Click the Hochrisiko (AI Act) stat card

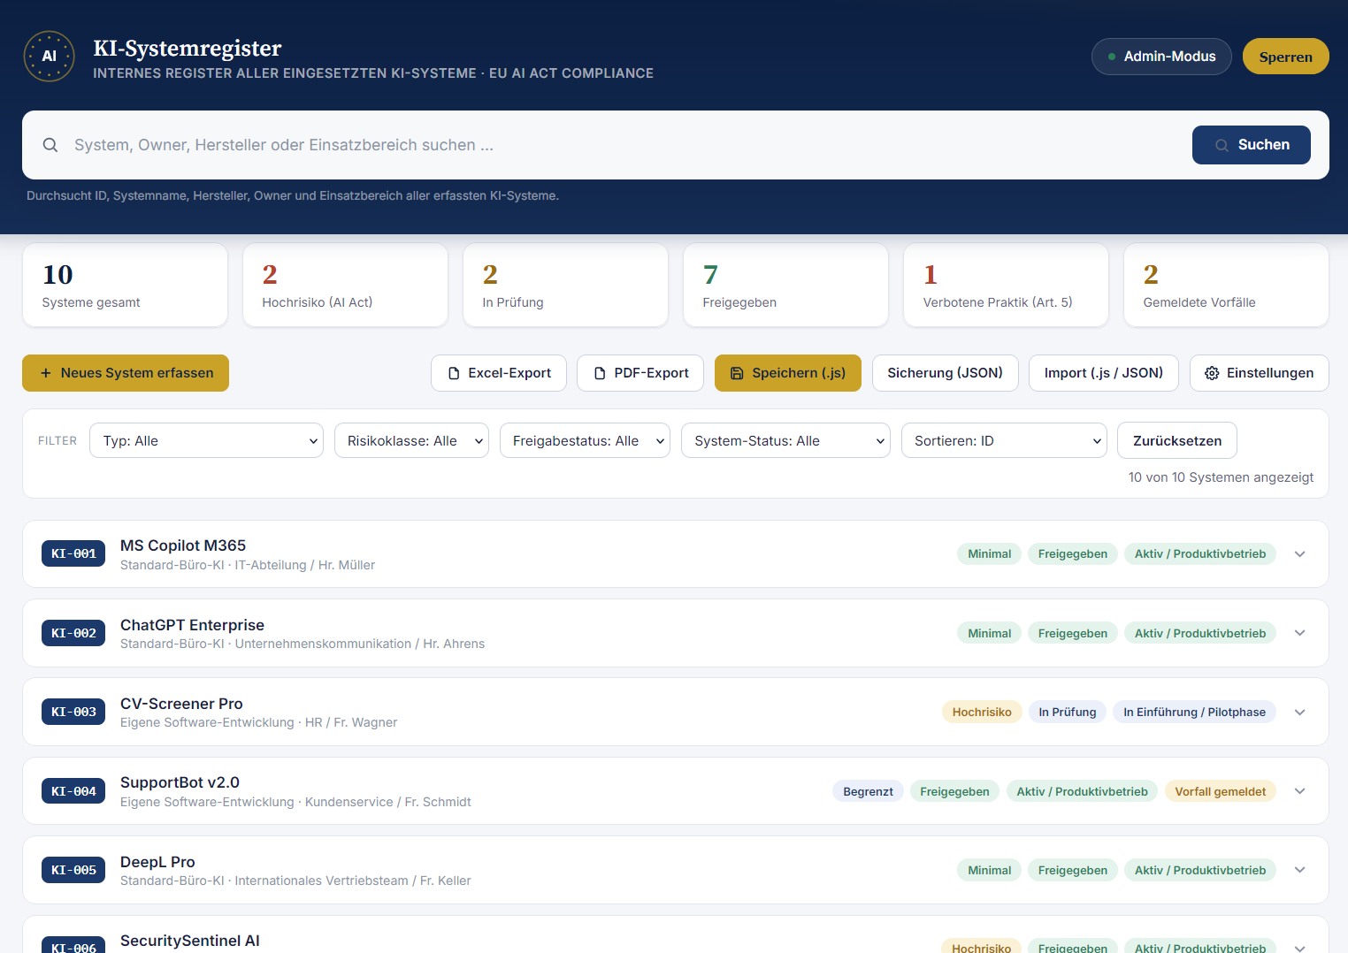coord(345,285)
